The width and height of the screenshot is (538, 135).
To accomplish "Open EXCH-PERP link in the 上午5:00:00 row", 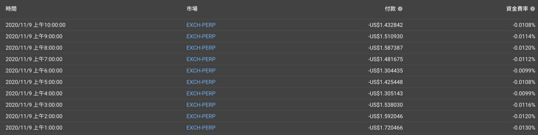I will pos(201,82).
